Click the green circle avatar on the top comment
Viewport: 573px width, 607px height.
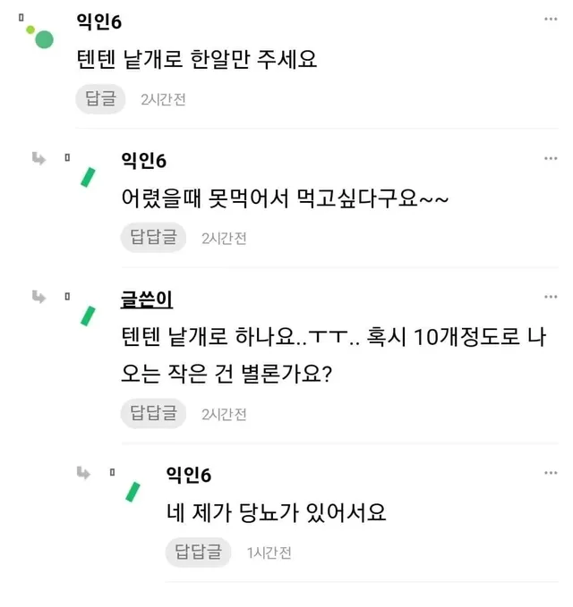44,39
